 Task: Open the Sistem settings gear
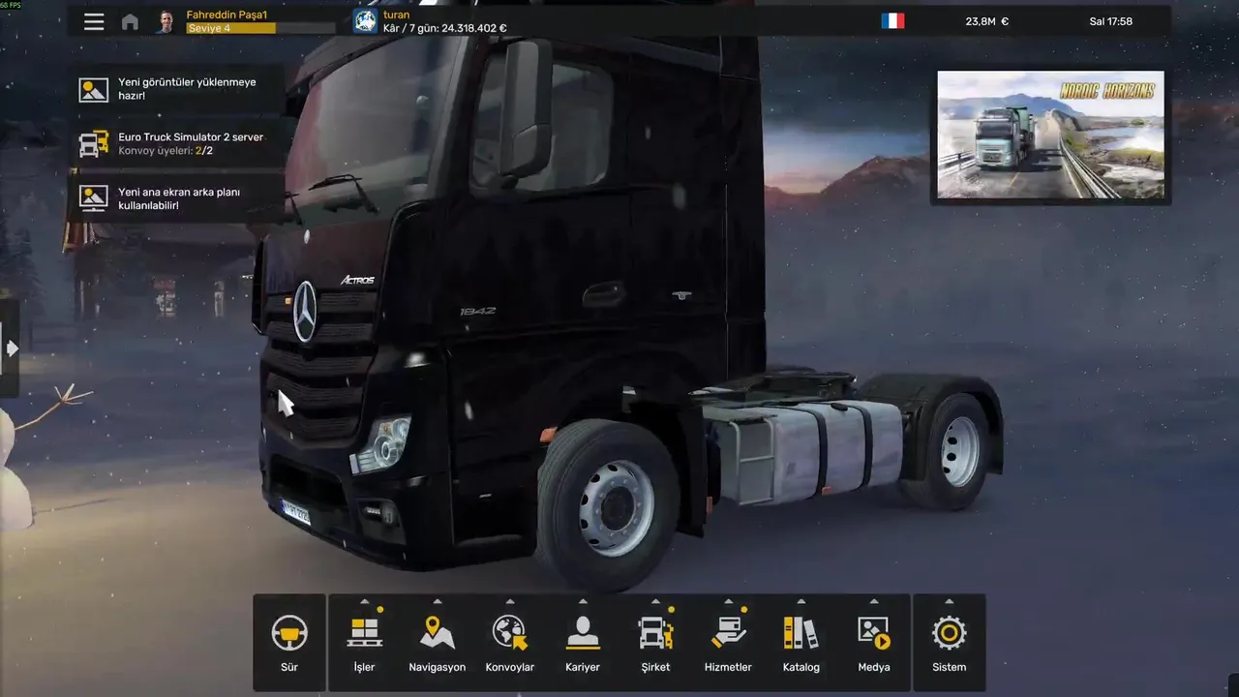[949, 643]
